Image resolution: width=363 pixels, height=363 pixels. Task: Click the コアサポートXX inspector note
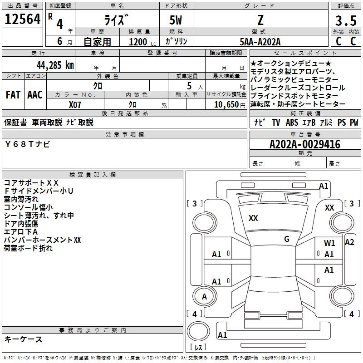tap(31, 183)
